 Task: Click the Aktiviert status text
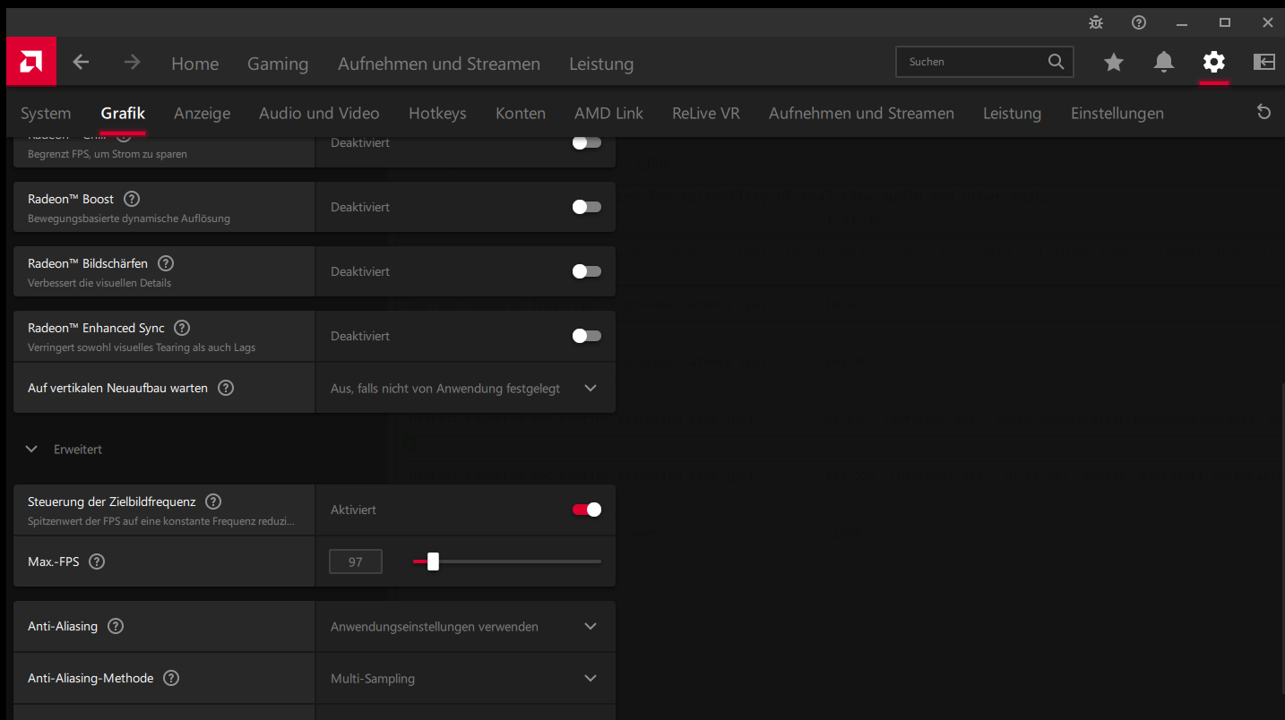[x=353, y=510]
